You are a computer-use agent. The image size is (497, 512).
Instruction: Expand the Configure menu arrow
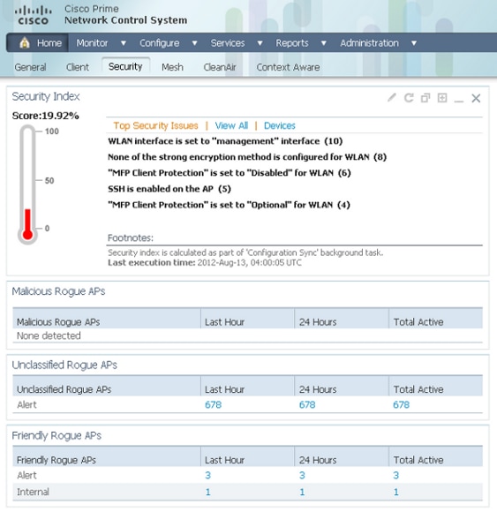pos(194,43)
